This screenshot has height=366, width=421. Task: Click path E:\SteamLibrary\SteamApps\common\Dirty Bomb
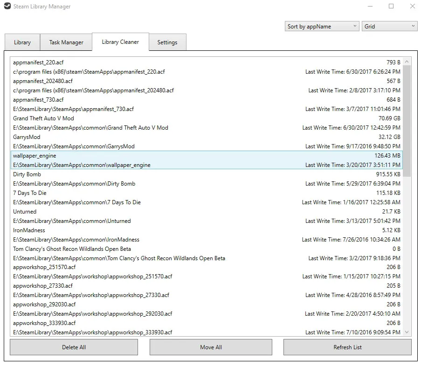(74, 184)
